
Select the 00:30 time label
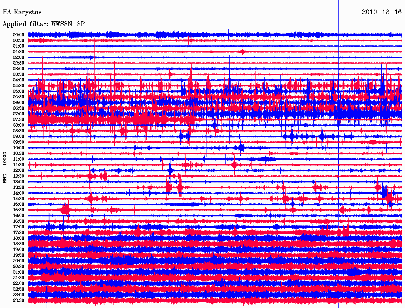pos(18,41)
